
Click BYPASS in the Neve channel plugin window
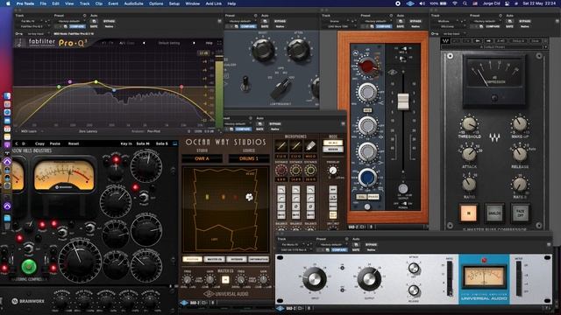coord(415,21)
